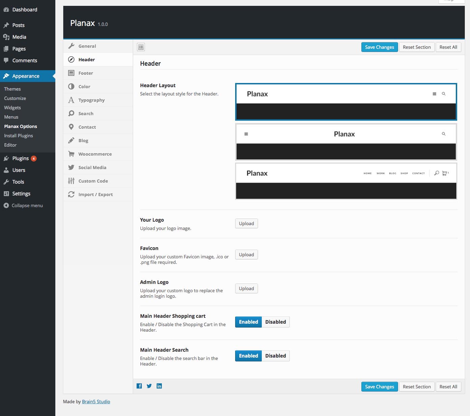
Task: Click the Typography letter A icon
Action: (71, 100)
